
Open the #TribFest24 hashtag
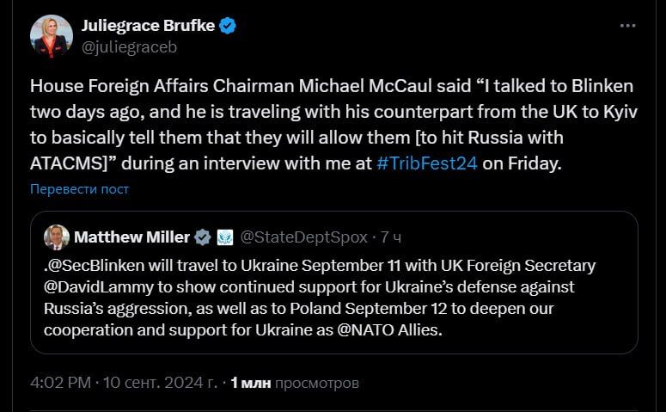(427, 163)
